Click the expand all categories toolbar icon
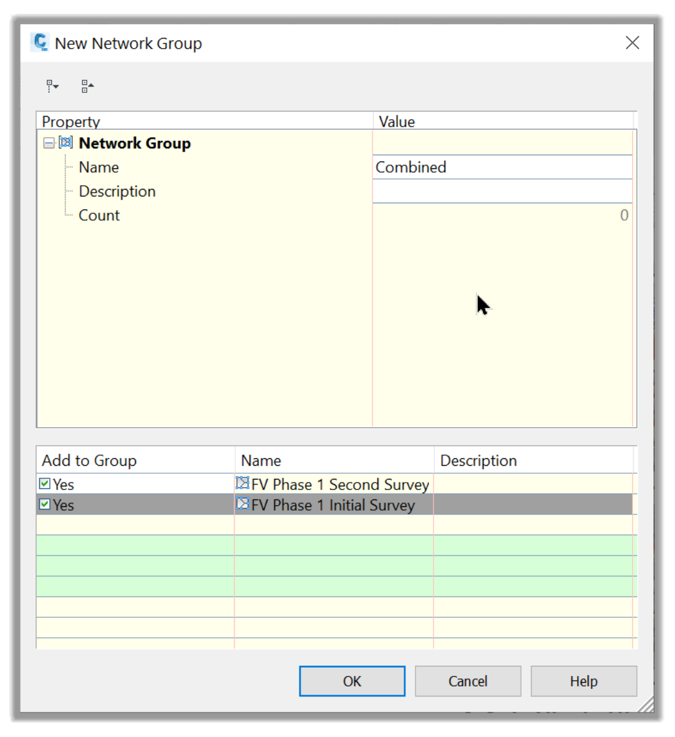This screenshot has height=737, width=675. (52, 86)
